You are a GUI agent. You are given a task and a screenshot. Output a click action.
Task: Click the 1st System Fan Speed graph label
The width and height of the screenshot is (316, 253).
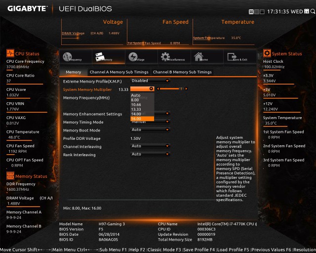pyautogui.click(x=144, y=43)
